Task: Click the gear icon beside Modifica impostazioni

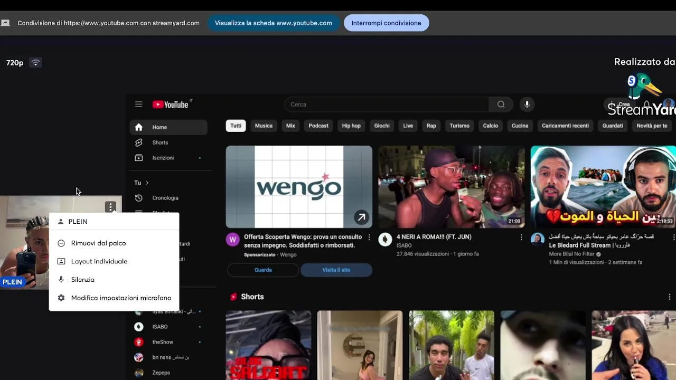Action: [61, 298]
